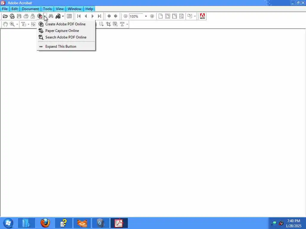Go to Previous Page arrow

click(x=86, y=16)
